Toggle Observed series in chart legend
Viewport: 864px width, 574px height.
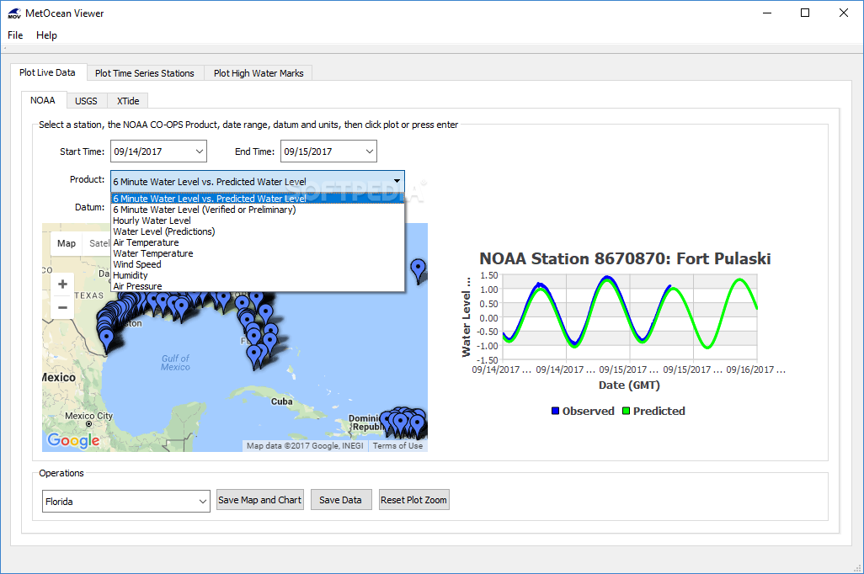click(583, 411)
